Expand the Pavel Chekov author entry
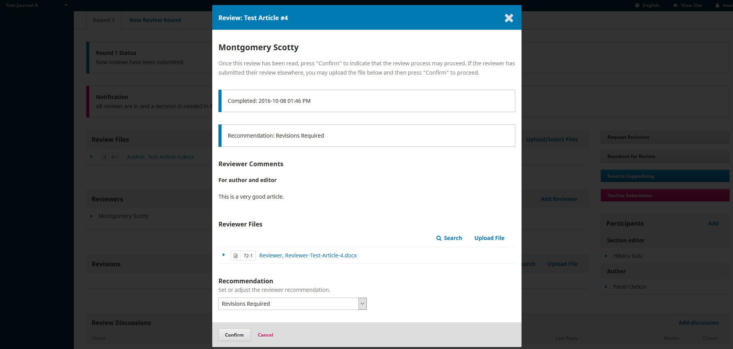Image resolution: width=733 pixels, height=349 pixels. (606, 287)
